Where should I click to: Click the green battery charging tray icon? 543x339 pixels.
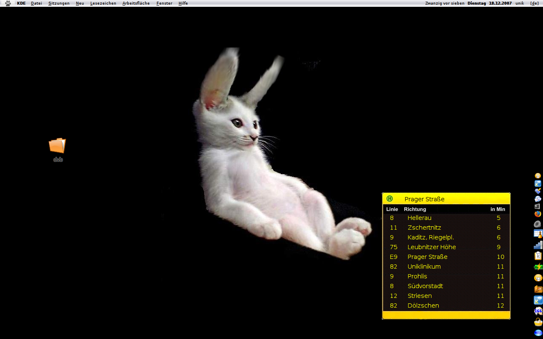(x=538, y=267)
